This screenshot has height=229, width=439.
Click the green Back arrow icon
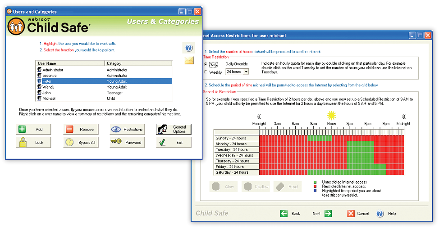click(x=284, y=213)
